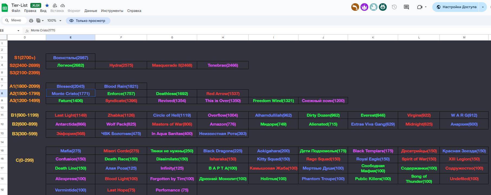Click the purple anonymous user avatar
The width and height of the screenshot is (491, 195).
(x=364, y=7)
